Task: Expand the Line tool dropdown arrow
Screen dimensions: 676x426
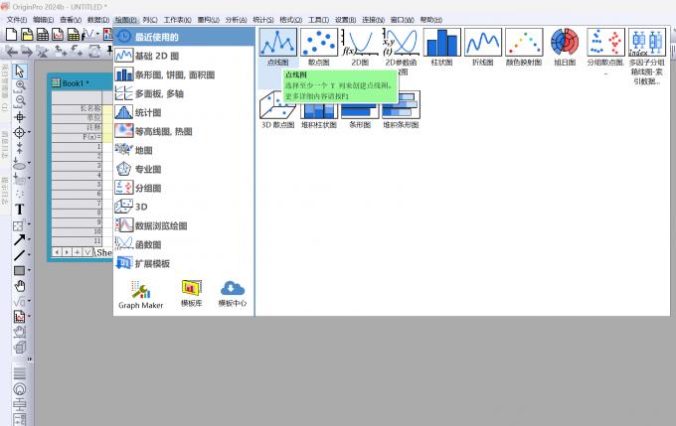Action: [x=29, y=255]
